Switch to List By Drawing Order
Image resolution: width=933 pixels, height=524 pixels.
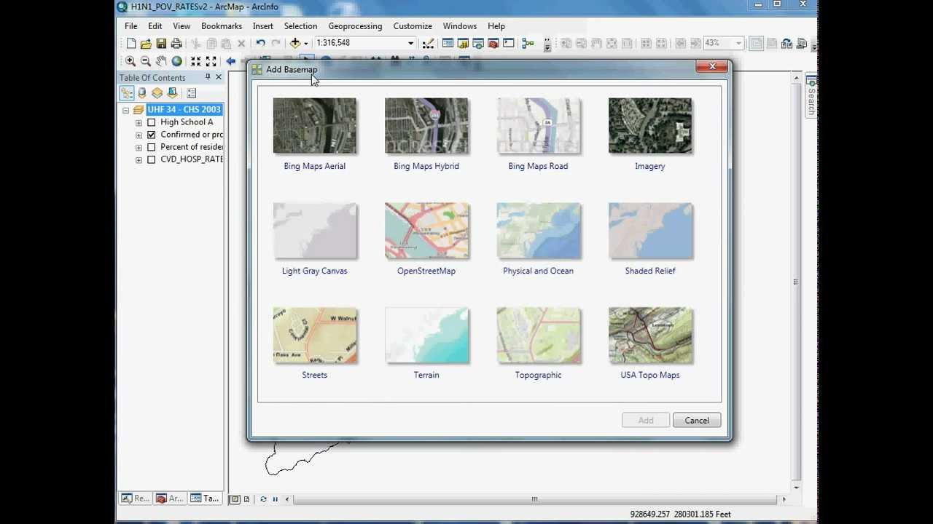pyautogui.click(x=127, y=93)
